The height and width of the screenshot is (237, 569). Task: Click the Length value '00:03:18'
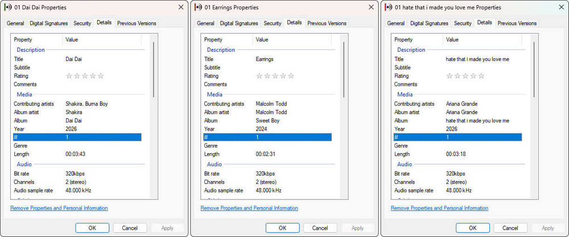click(x=455, y=154)
